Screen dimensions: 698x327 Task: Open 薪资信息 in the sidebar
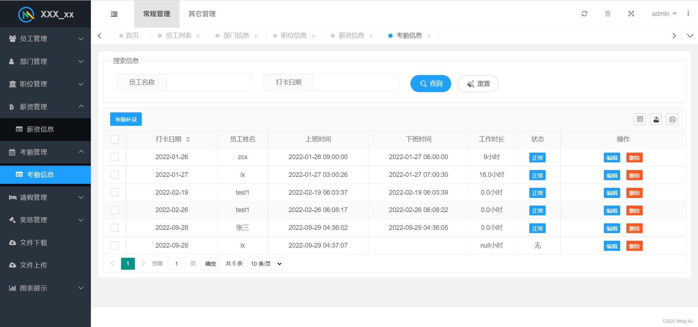(x=45, y=129)
